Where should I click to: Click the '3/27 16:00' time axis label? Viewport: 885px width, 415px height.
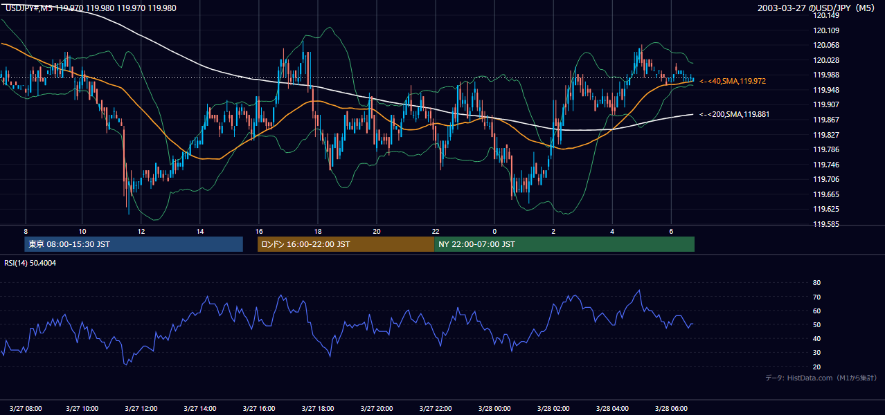coord(260,408)
